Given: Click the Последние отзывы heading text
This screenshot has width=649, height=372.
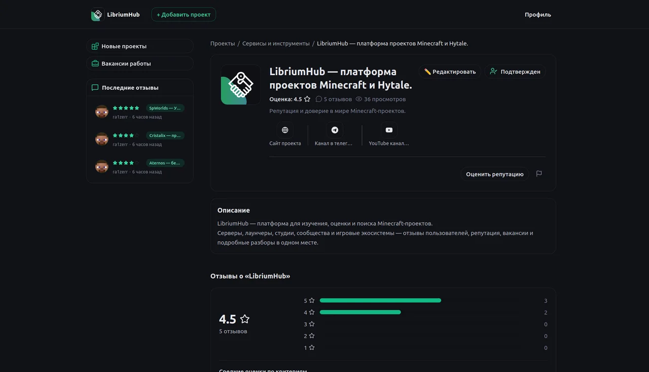Looking at the screenshot, I should point(130,88).
